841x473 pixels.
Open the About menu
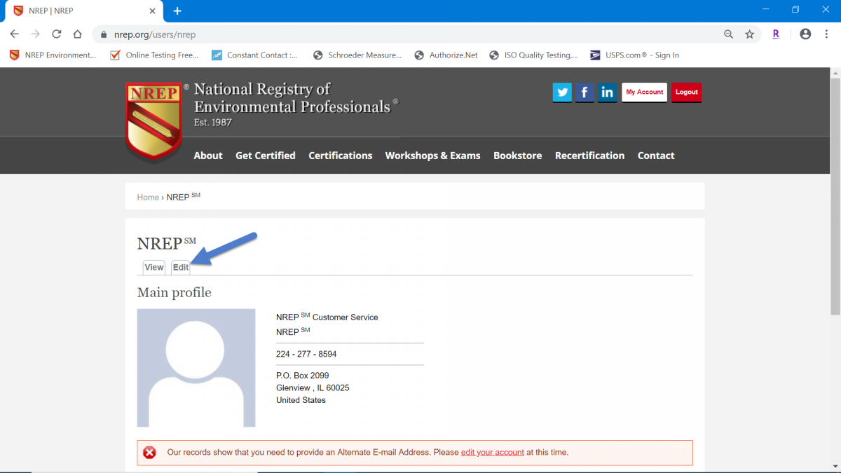point(208,156)
